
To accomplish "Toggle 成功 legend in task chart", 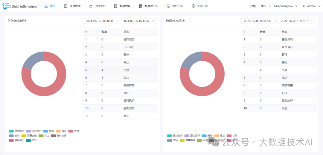I will coord(14,136).
